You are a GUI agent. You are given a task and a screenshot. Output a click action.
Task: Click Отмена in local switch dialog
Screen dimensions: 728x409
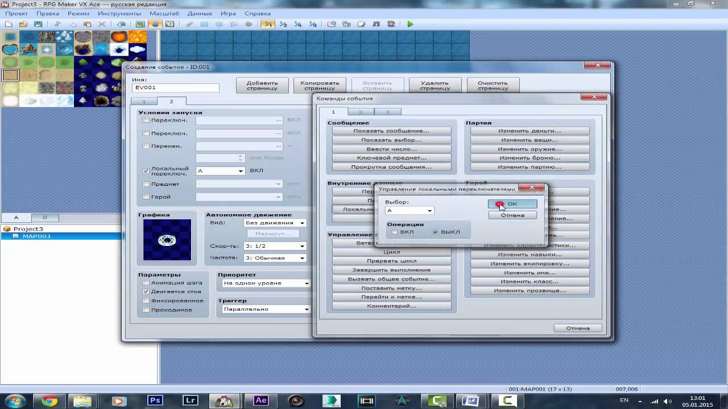click(x=512, y=215)
